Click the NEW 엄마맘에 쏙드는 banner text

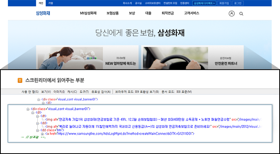pos(121,63)
